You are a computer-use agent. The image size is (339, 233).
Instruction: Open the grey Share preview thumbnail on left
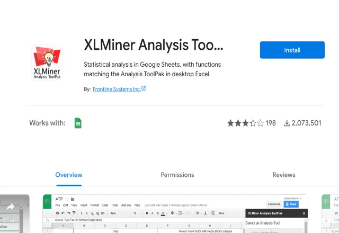coord(15,213)
